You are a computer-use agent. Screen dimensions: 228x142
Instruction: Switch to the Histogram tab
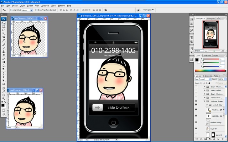click(x=211, y=18)
